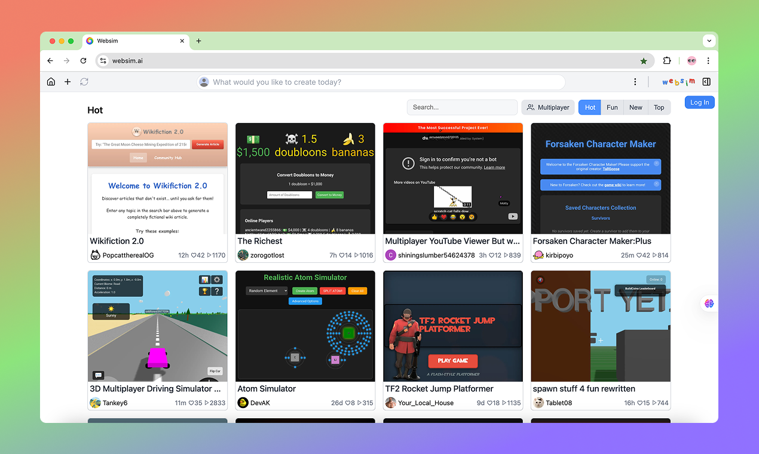Open the 3D Multiplayer Driving Simulator thumbnail
The width and height of the screenshot is (759, 454).
coord(157,326)
